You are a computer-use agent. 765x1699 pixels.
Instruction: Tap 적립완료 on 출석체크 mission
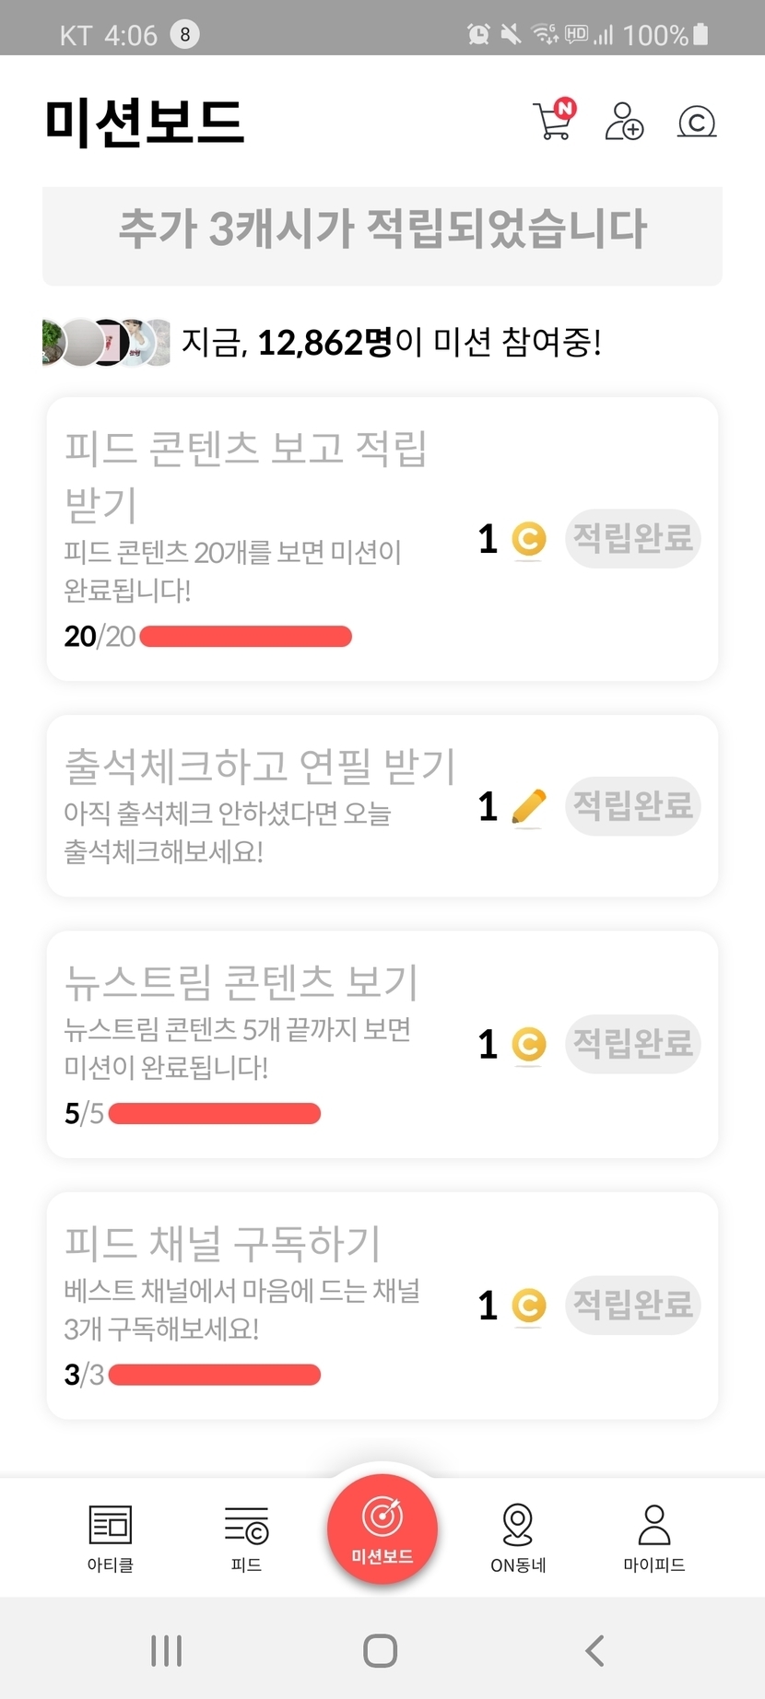pyautogui.click(x=632, y=806)
